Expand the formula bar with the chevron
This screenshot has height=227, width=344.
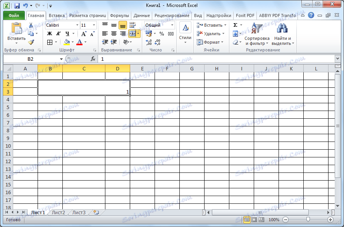338,59
